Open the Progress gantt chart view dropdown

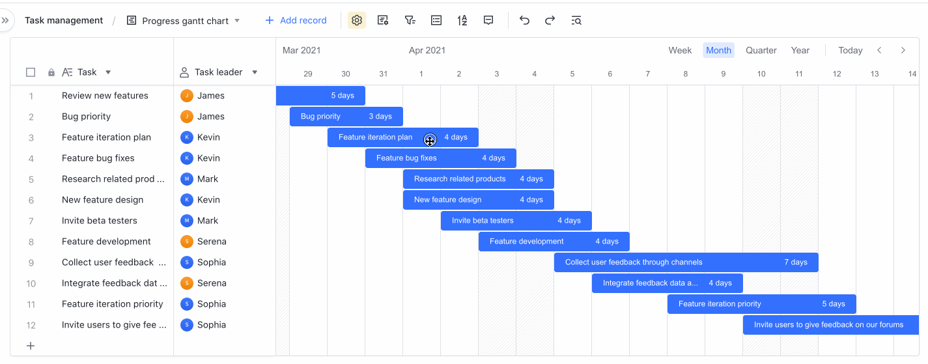click(x=237, y=21)
